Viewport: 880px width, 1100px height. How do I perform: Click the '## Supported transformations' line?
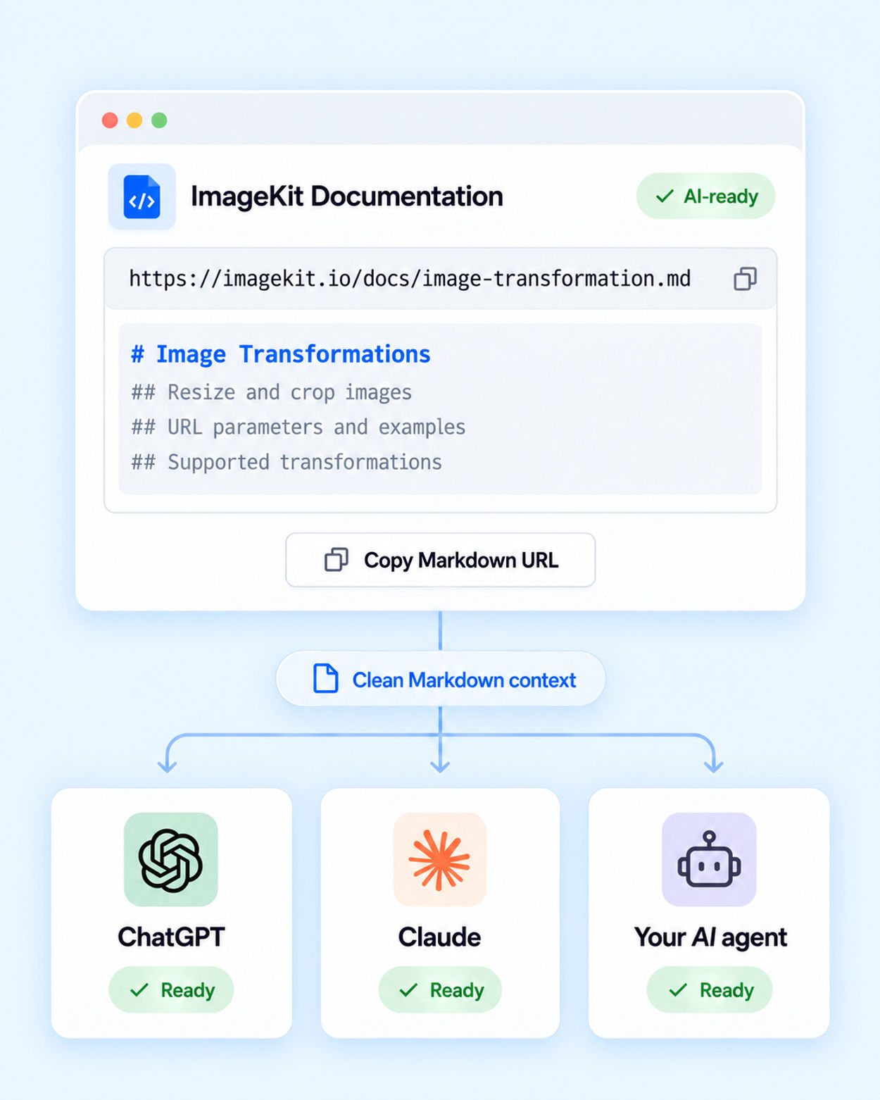[x=287, y=463]
